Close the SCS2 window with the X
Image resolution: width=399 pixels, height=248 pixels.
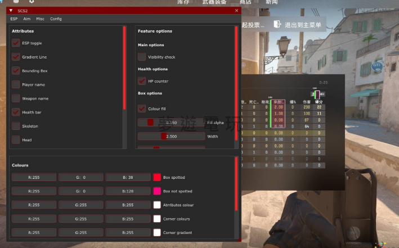(x=236, y=10)
